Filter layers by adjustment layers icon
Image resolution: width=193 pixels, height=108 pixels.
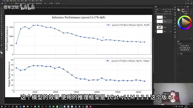click(165, 9)
